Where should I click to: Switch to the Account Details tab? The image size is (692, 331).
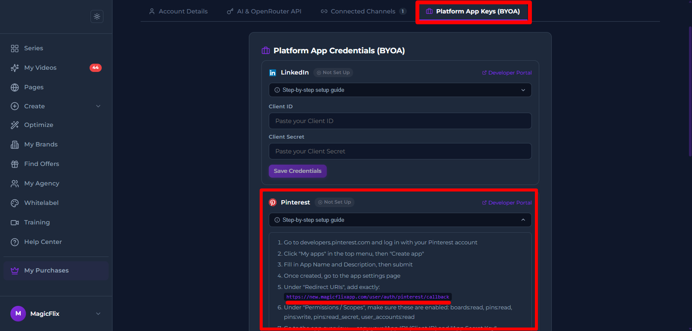click(x=178, y=11)
